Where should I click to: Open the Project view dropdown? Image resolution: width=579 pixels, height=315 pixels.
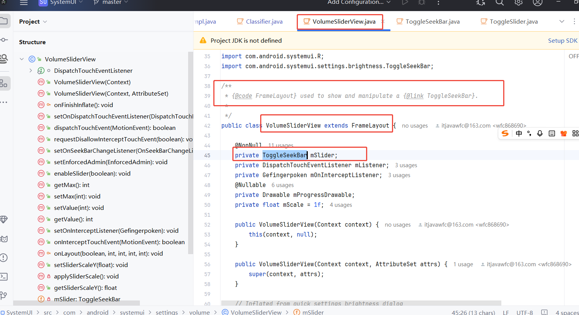pos(33,22)
